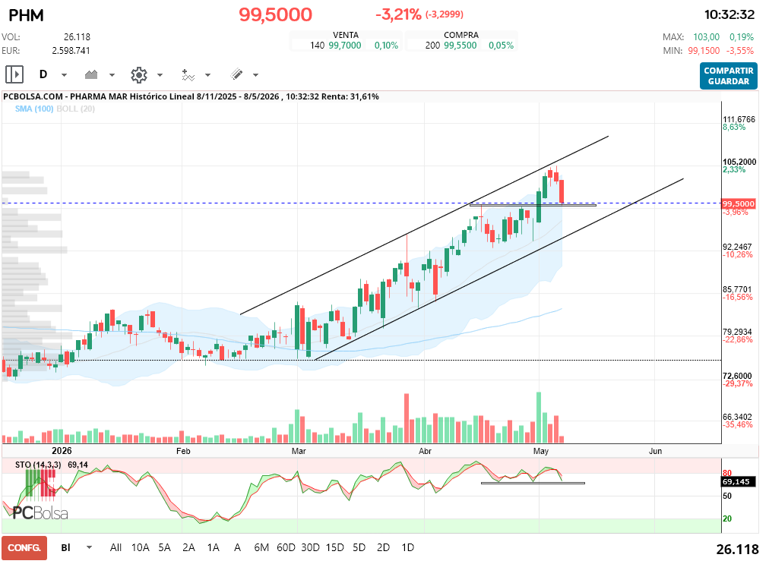Click the STO (14,3,3) indicator label
769x564 pixels.
point(38,465)
